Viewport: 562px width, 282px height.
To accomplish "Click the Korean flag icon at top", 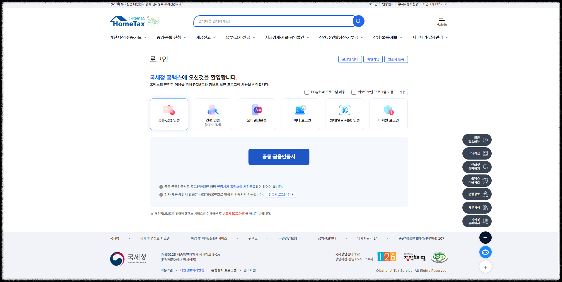I will [x=113, y=4].
